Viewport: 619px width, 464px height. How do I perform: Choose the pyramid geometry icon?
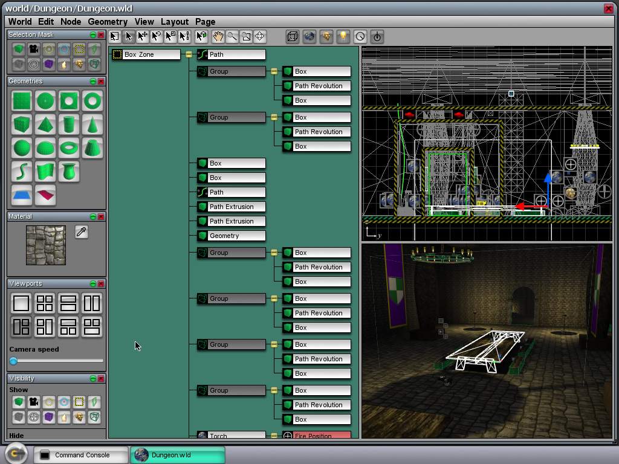coord(45,124)
